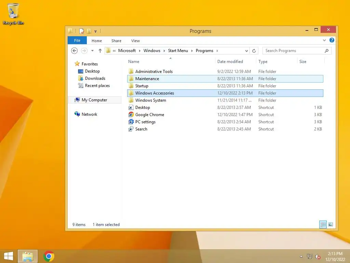Click the Properties quick access toolbar icon
The width and height of the screenshot is (350, 263).
tap(82, 31)
